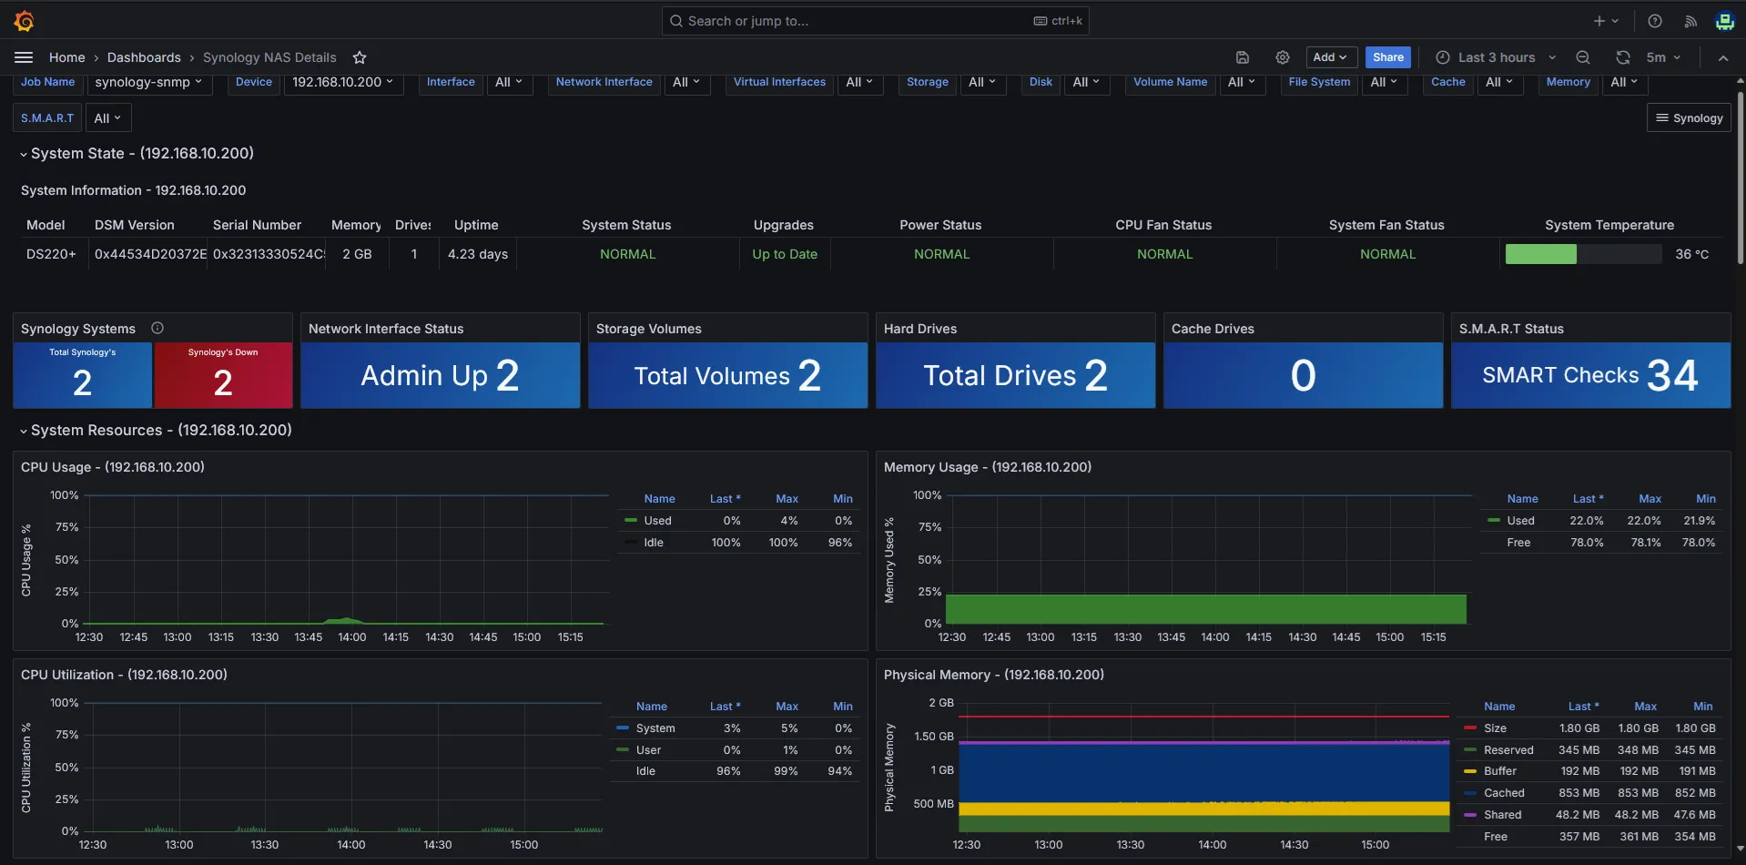The width and height of the screenshot is (1746, 865).
Task: Open dashboard settings gear icon
Action: click(1282, 57)
